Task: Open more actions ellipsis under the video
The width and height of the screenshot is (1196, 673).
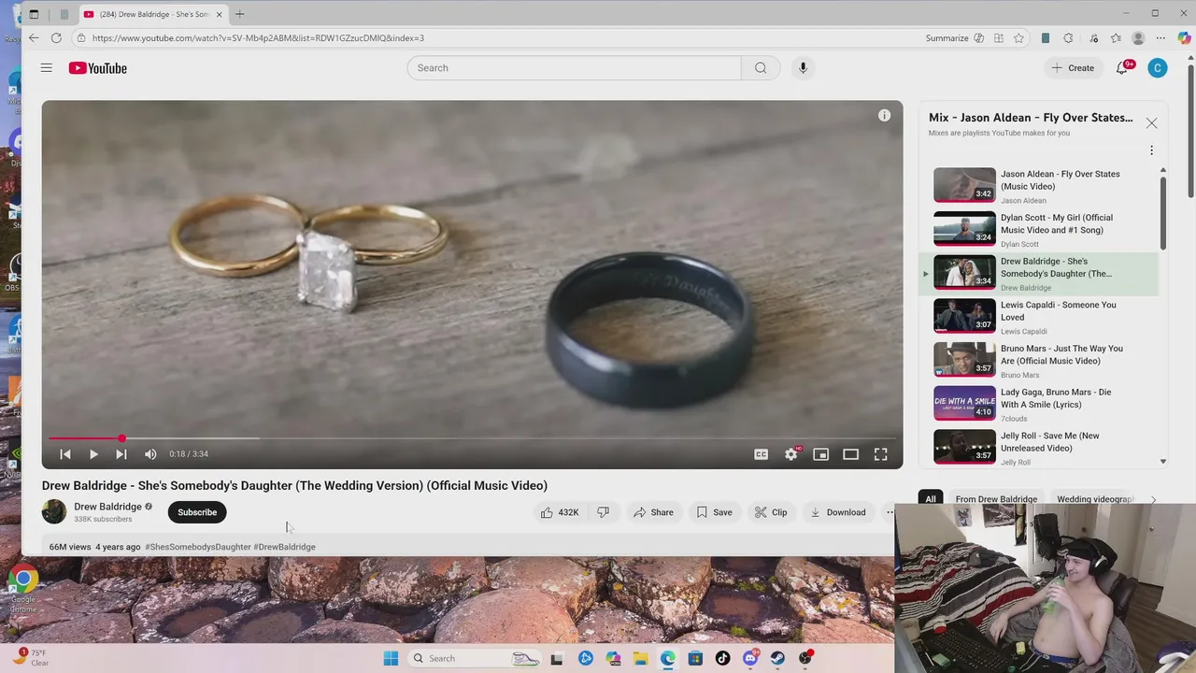Action: click(889, 512)
